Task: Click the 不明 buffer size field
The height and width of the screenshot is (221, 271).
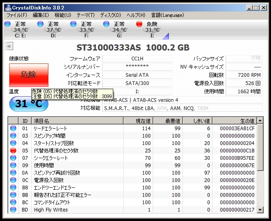Action: click(x=244, y=59)
